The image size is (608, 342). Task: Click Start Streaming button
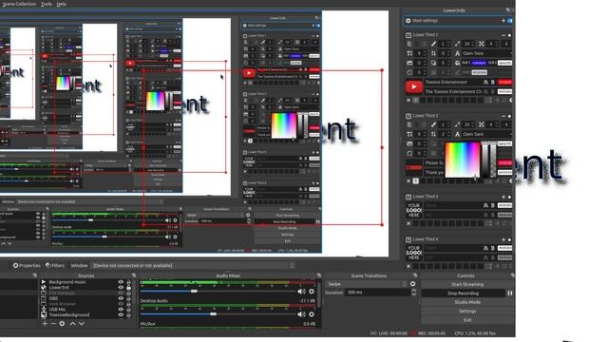click(467, 284)
